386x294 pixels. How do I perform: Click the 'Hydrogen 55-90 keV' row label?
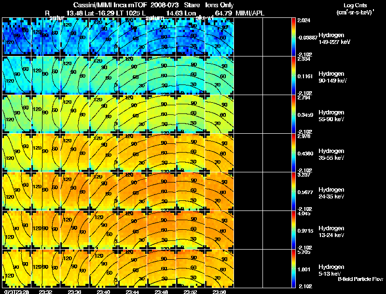click(331, 116)
